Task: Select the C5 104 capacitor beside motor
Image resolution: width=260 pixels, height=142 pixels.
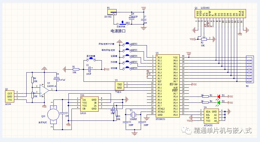Action: [x=63, y=113]
